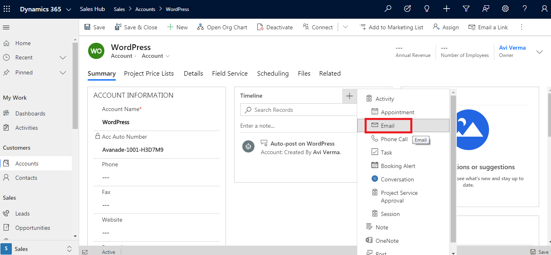Open the Advanced Find funnel icon
The width and height of the screenshot is (551, 255).
pyautogui.click(x=466, y=9)
